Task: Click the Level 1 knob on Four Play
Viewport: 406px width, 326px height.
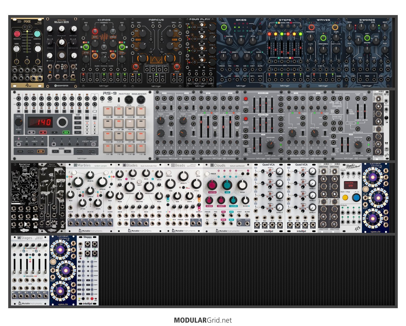Action: click(x=212, y=27)
